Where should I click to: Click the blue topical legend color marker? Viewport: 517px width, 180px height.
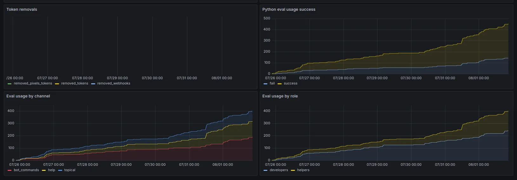click(x=60, y=171)
